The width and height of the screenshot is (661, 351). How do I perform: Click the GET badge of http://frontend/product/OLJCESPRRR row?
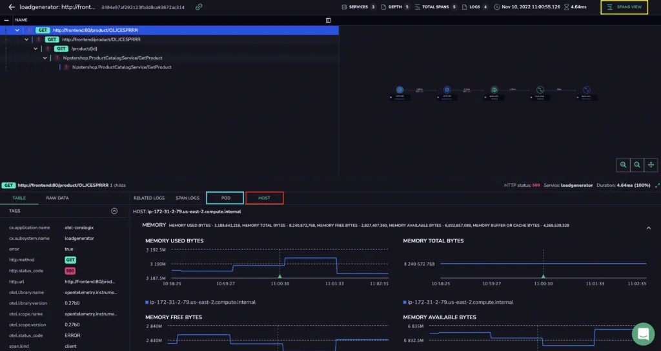[52, 39]
